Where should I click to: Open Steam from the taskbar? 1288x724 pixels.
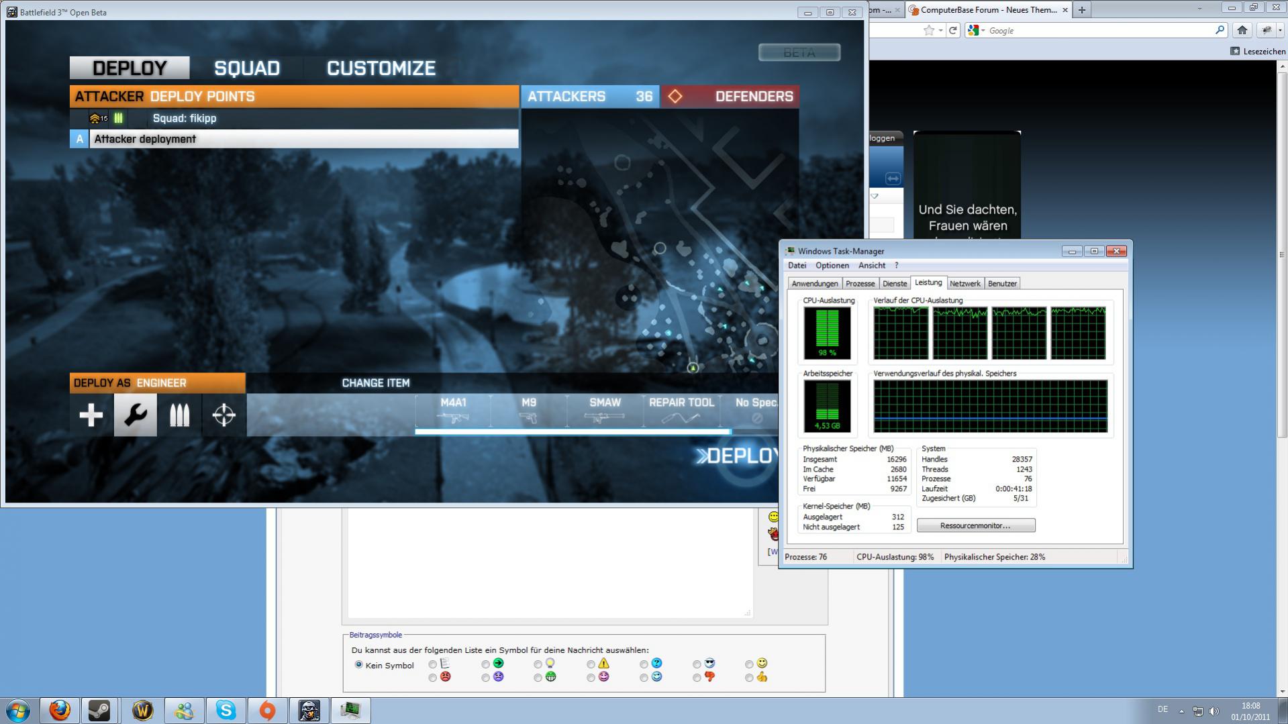tap(100, 710)
